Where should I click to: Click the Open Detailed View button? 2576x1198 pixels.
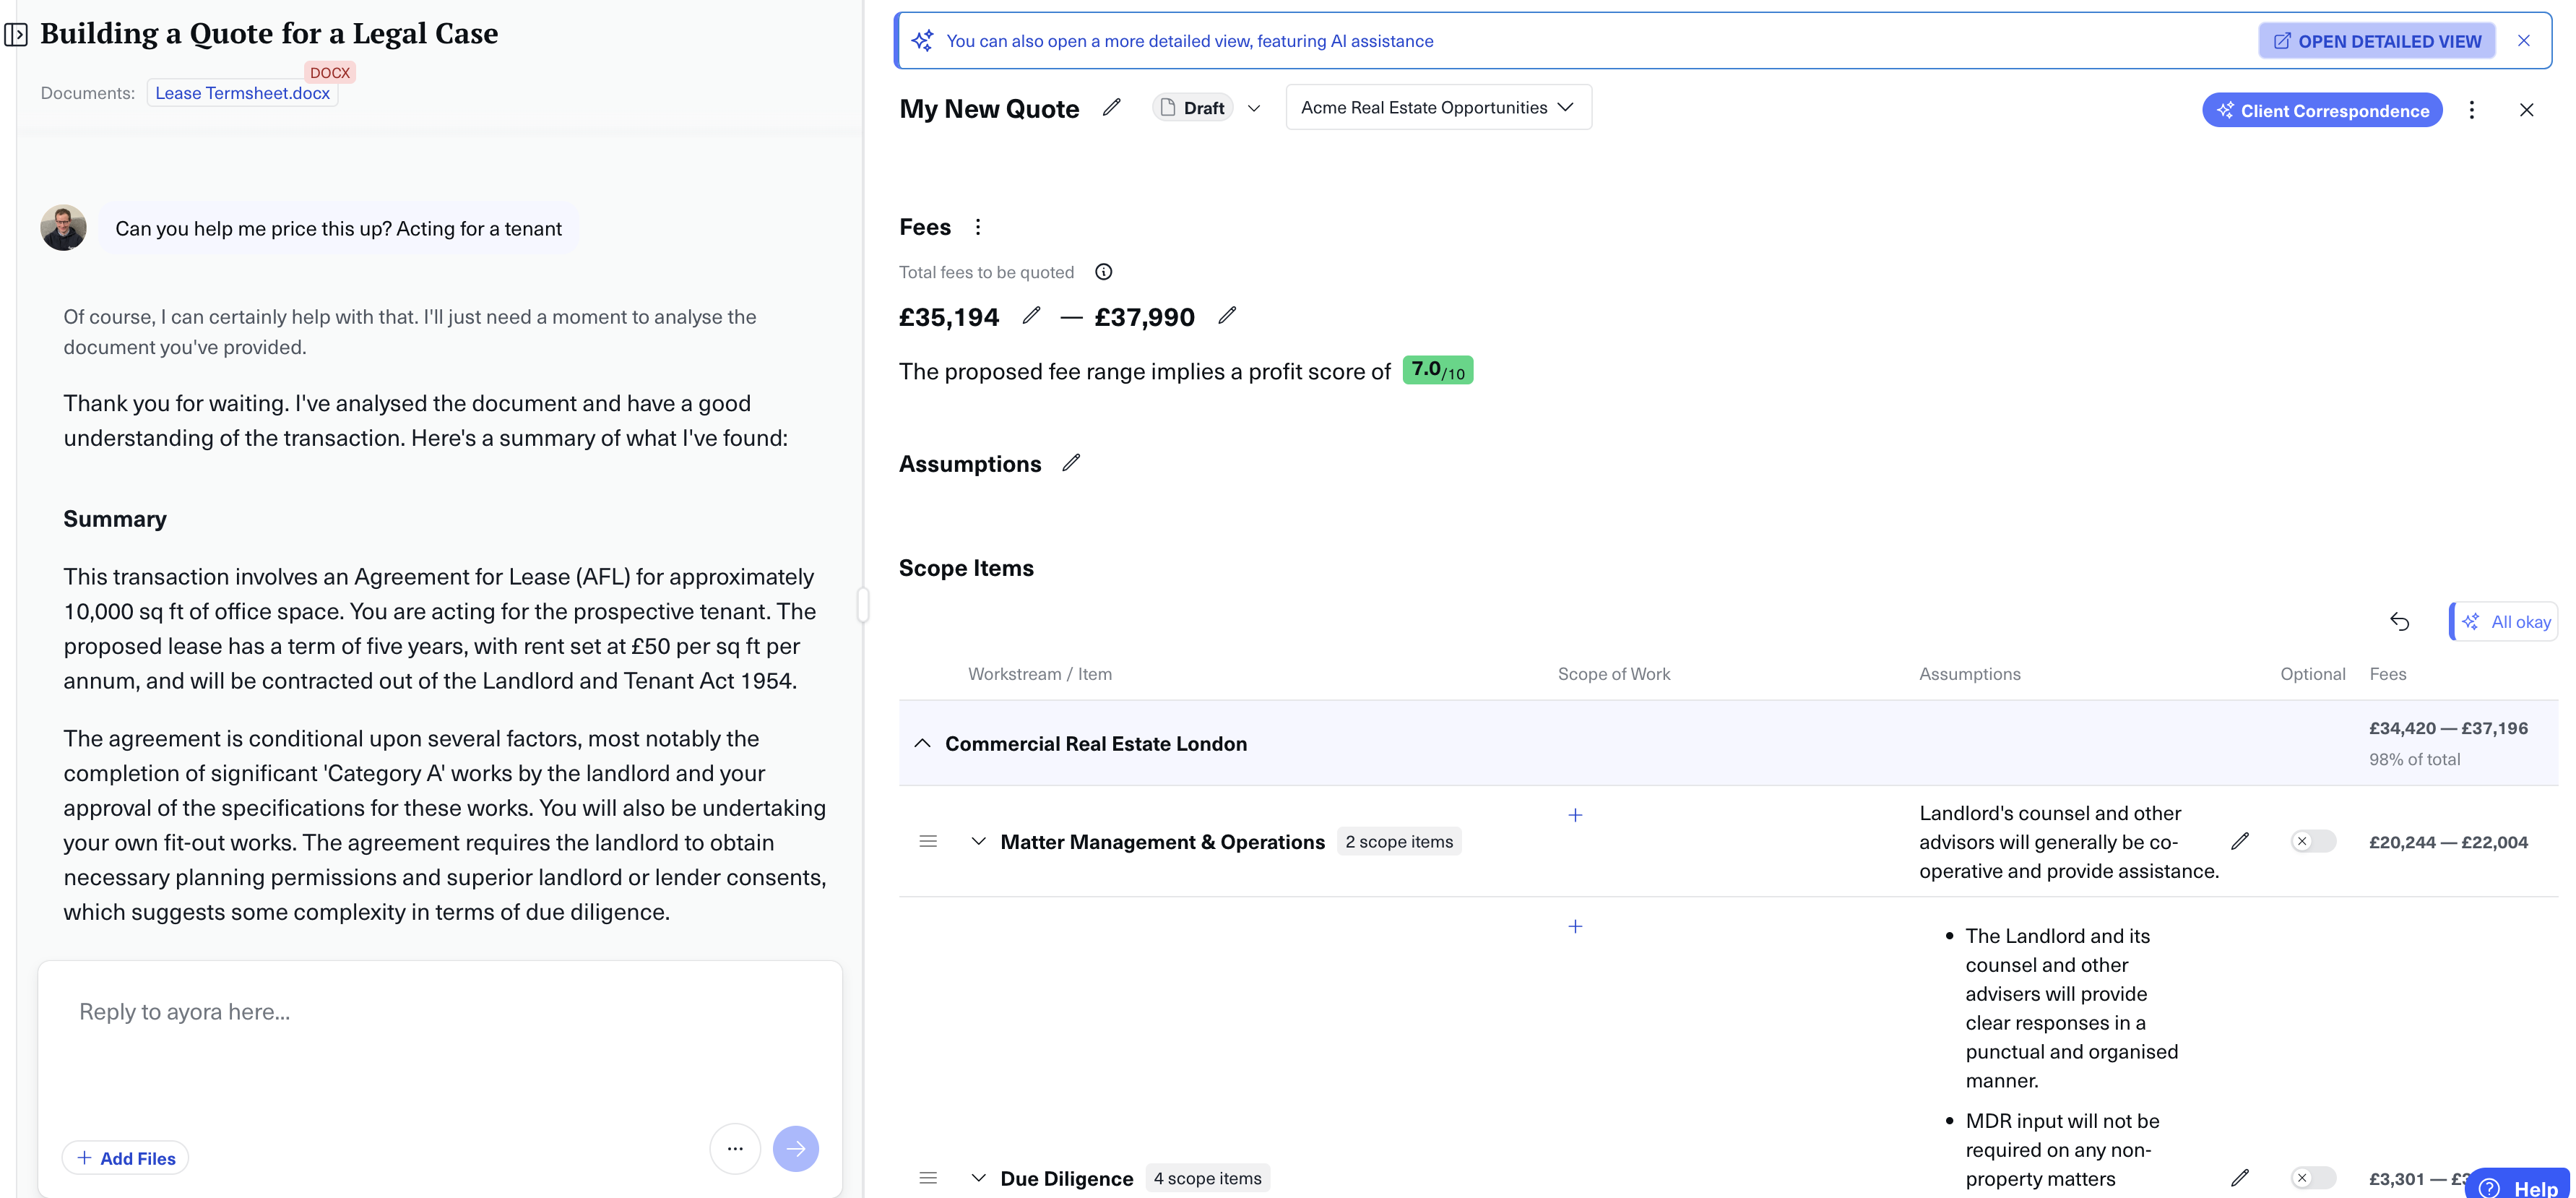(x=2376, y=41)
